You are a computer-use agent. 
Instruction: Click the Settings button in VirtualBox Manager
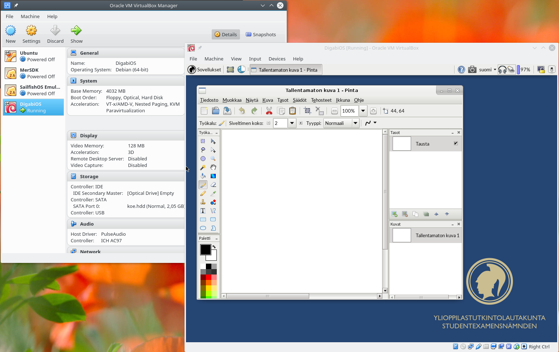[x=32, y=34]
